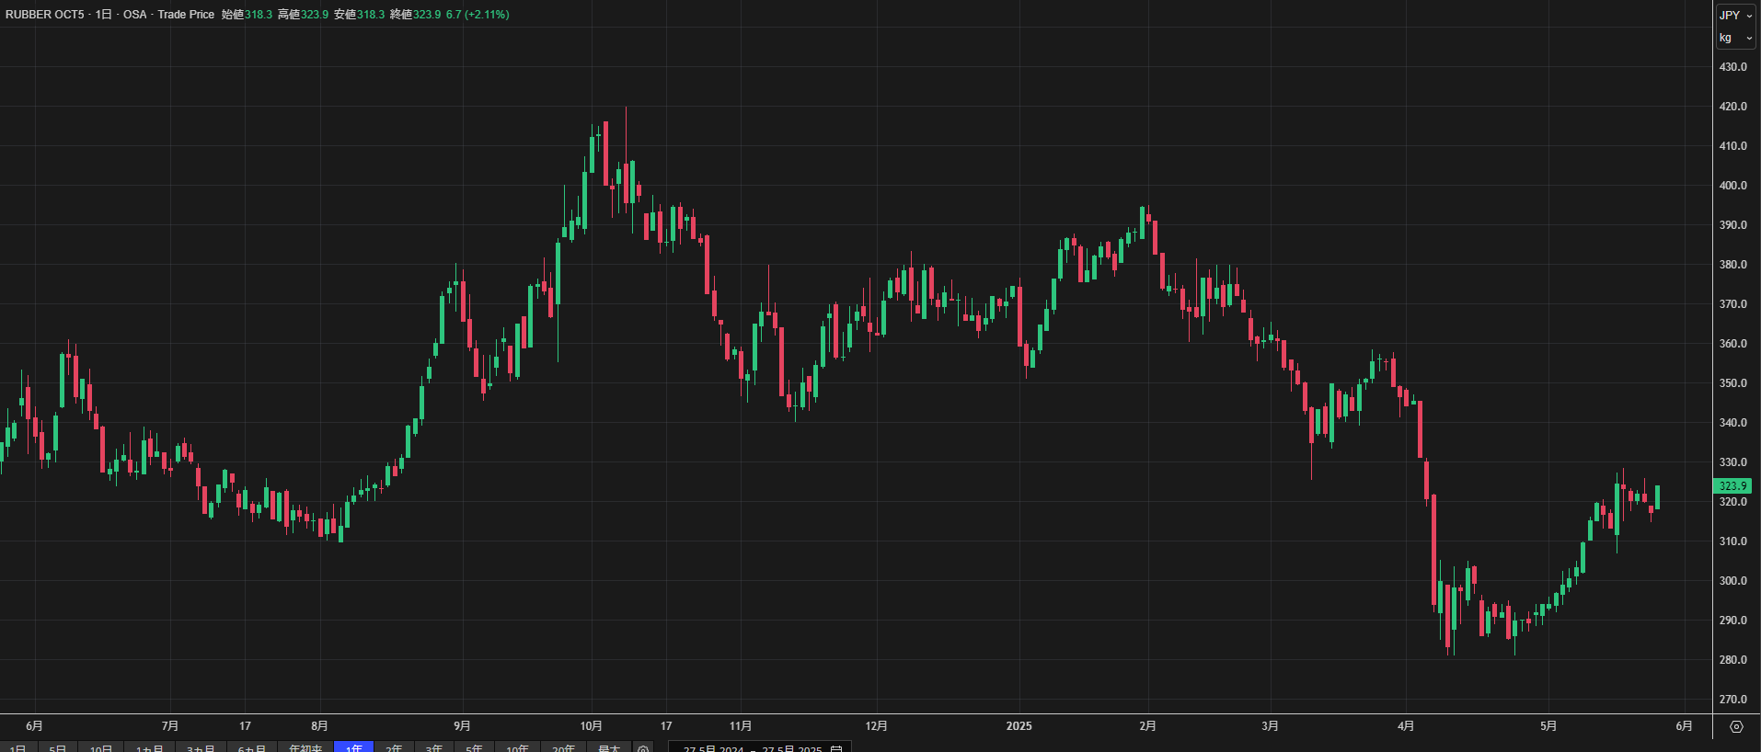Click the 5月 label on time axis
Screen dimensions: 1761x752
pyautogui.click(x=1548, y=726)
